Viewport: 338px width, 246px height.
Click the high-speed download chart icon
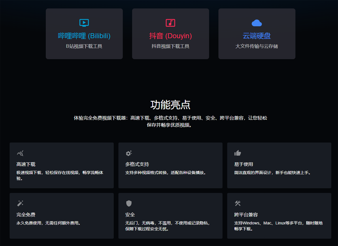(x=20, y=153)
